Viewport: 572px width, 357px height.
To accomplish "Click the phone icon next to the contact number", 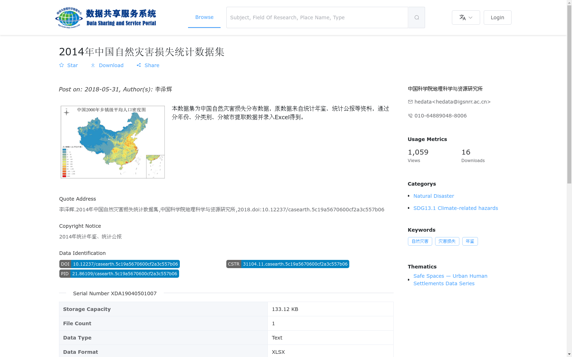I will (410, 116).
